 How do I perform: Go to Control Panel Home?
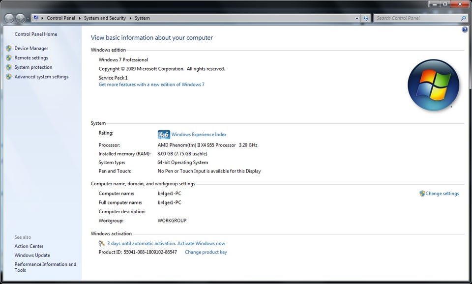pos(36,34)
